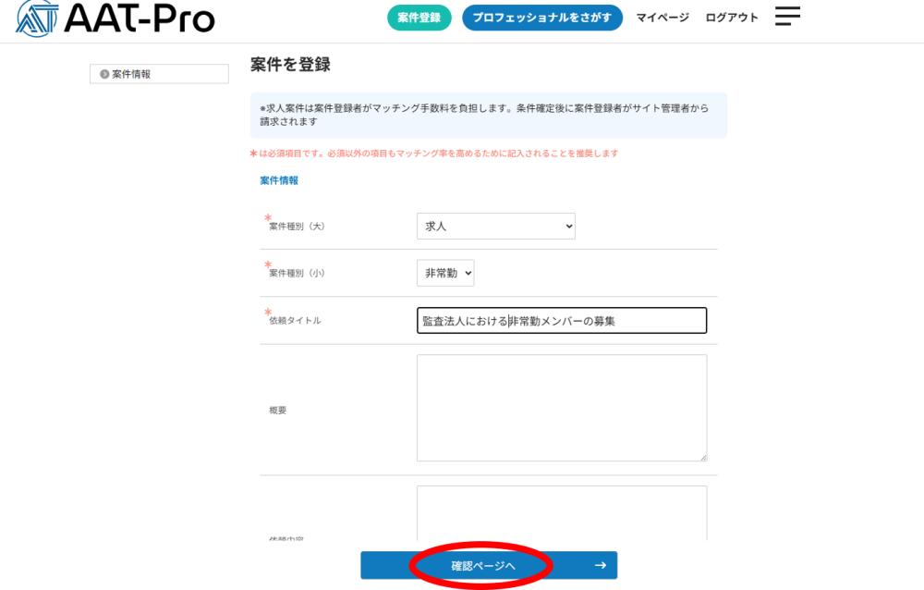
Task: Open マイページ from the top navigation
Action: point(663,18)
